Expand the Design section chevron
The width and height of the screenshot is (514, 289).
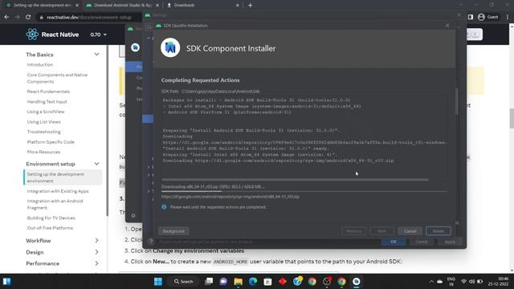coord(96,252)
